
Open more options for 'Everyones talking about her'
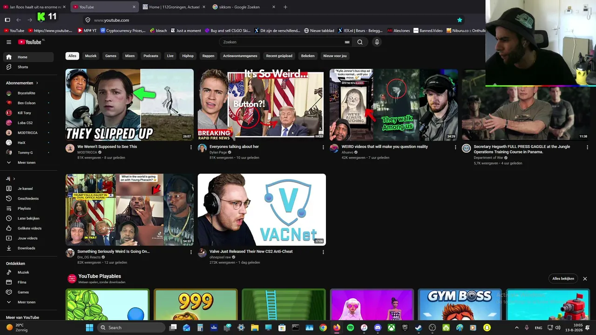[x=323, y=147]
